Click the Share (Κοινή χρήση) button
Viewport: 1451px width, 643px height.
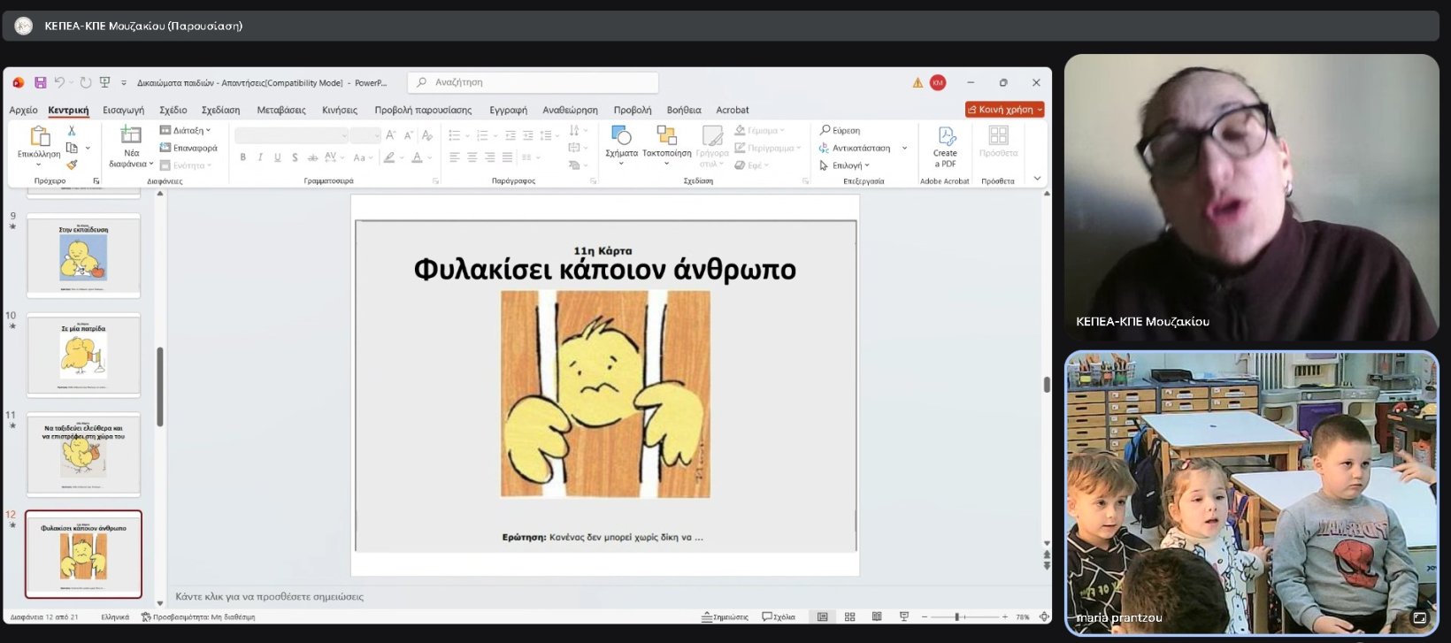click(1004, 110)
